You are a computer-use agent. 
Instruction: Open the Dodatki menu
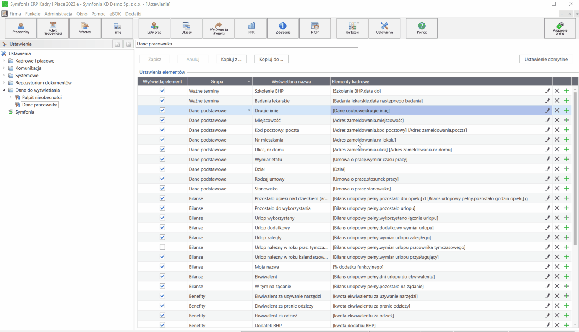click(x=133, y=14)
